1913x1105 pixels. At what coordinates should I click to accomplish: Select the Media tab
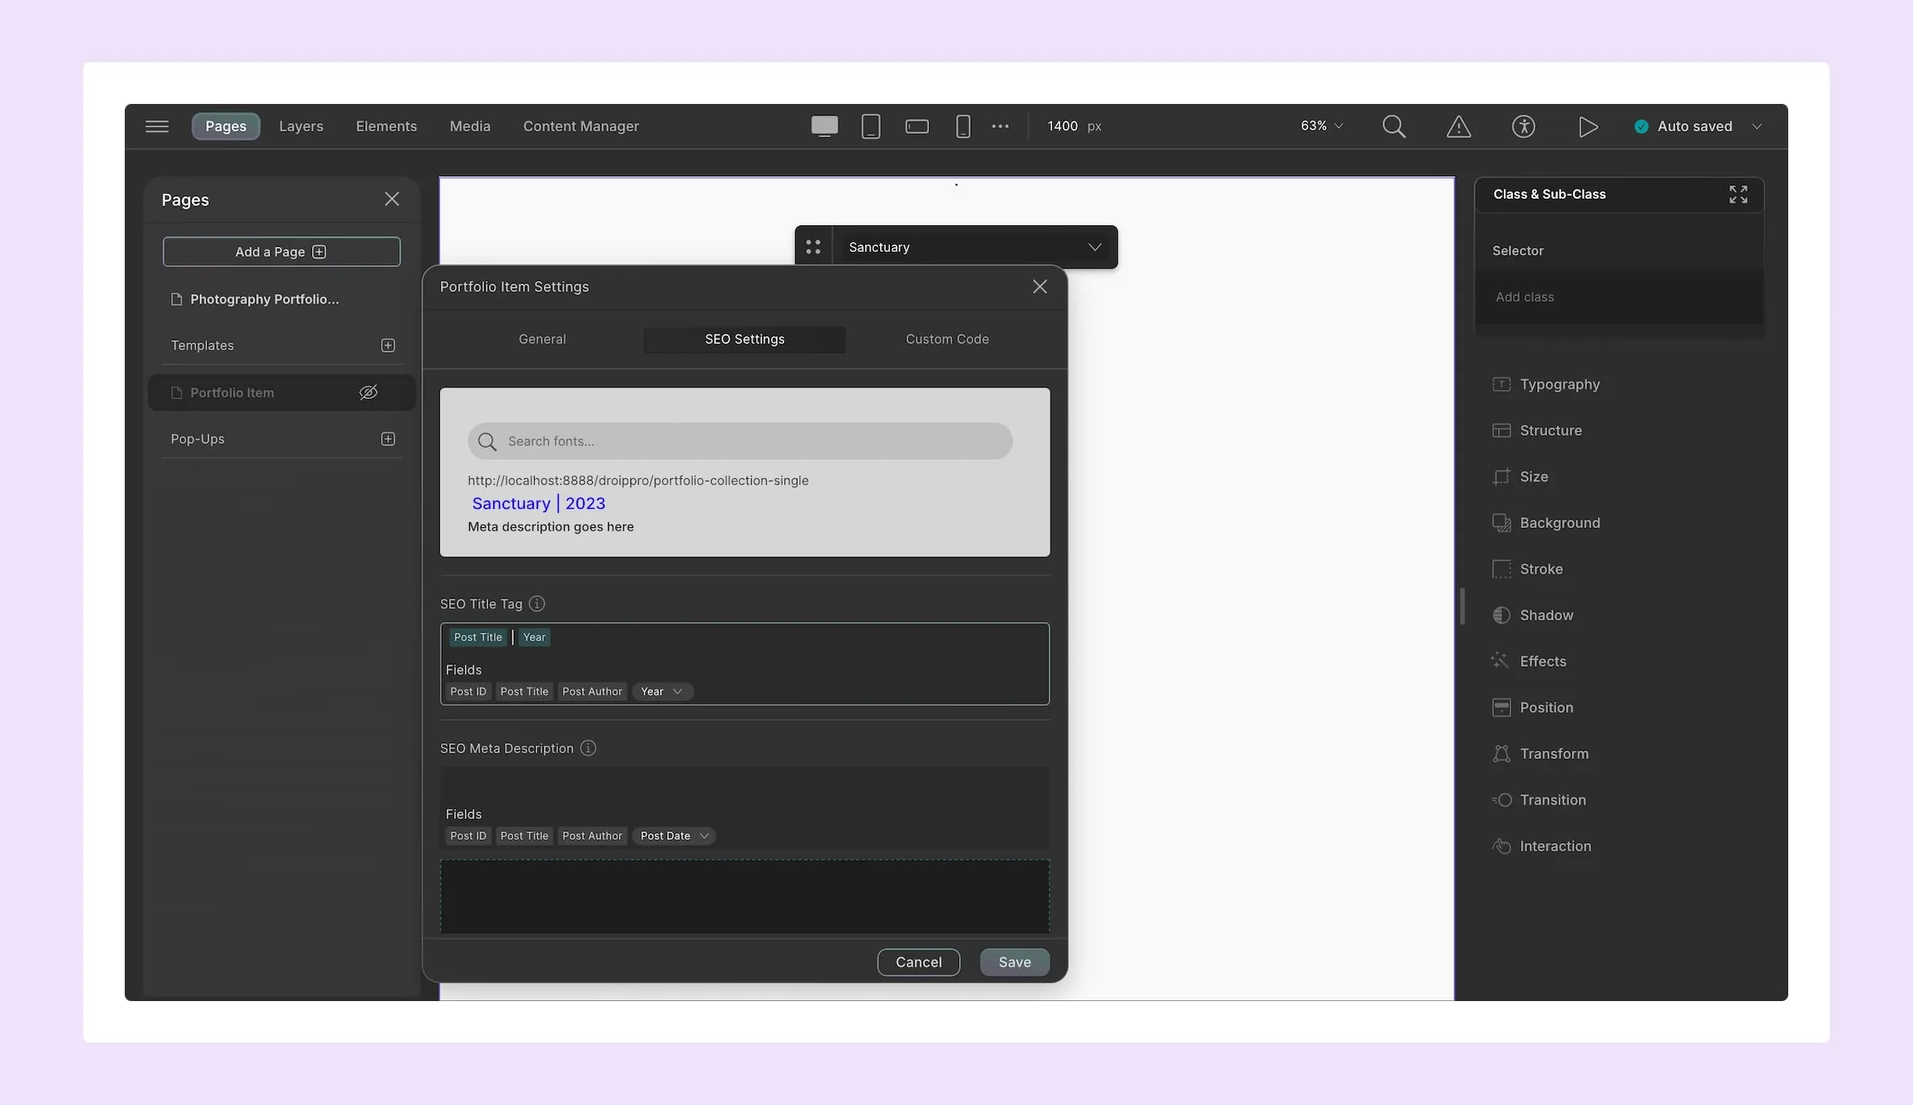(470, 126)
